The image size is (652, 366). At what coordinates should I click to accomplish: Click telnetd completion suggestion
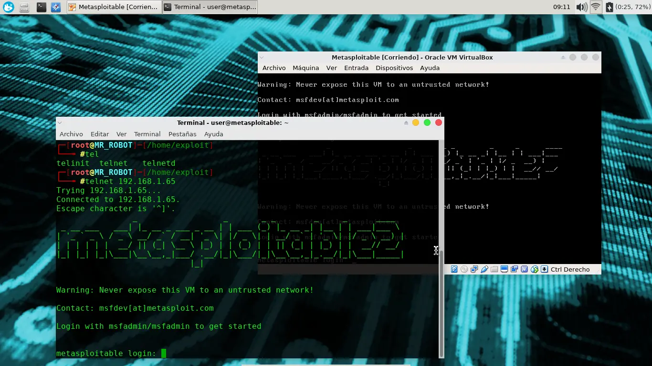pyautogui.click(x=159, y=163)
